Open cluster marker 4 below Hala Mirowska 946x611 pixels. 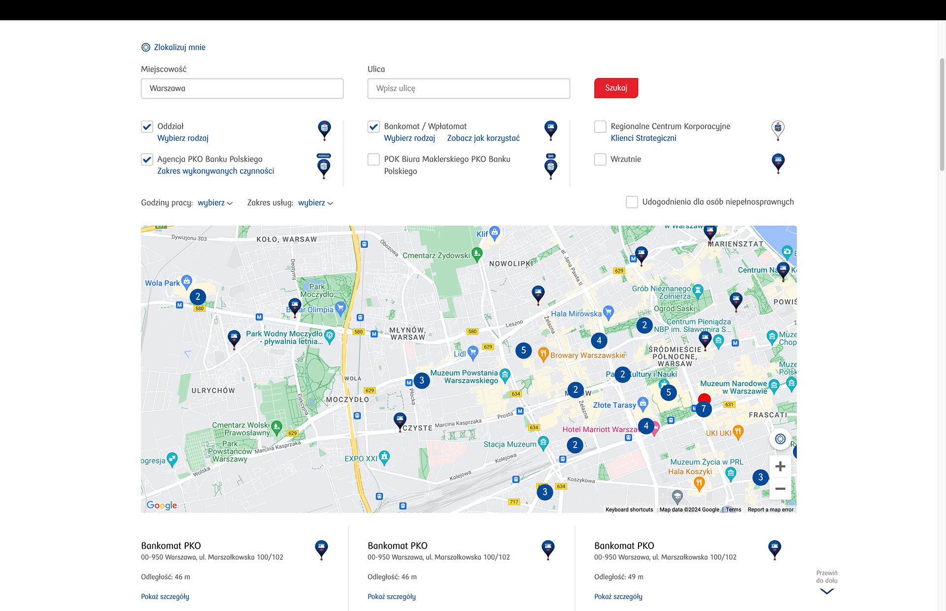pyautogui.click(x=599, y=340)
